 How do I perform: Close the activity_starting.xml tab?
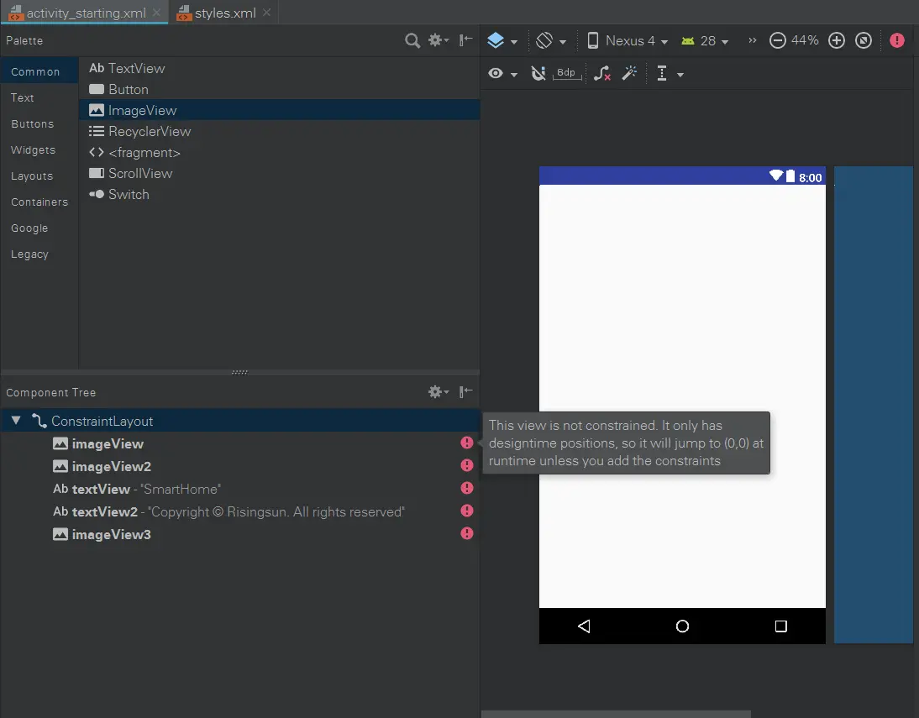pos(156,13)
